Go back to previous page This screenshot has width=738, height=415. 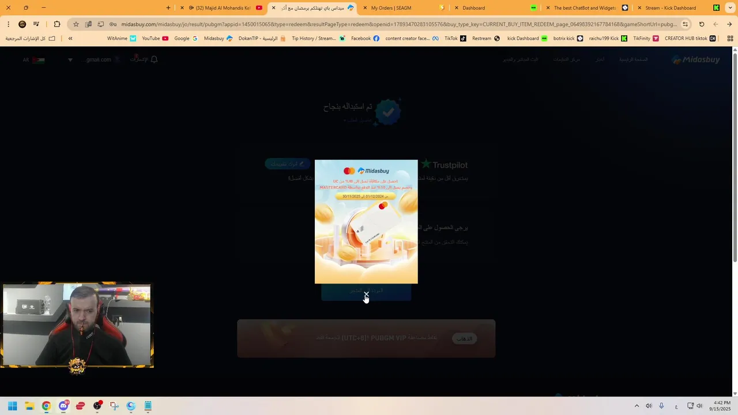[x=729, y=24]
